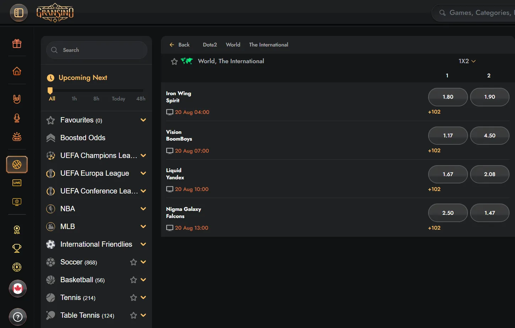Bet on Liquid at 1.67

coord(448,174)
